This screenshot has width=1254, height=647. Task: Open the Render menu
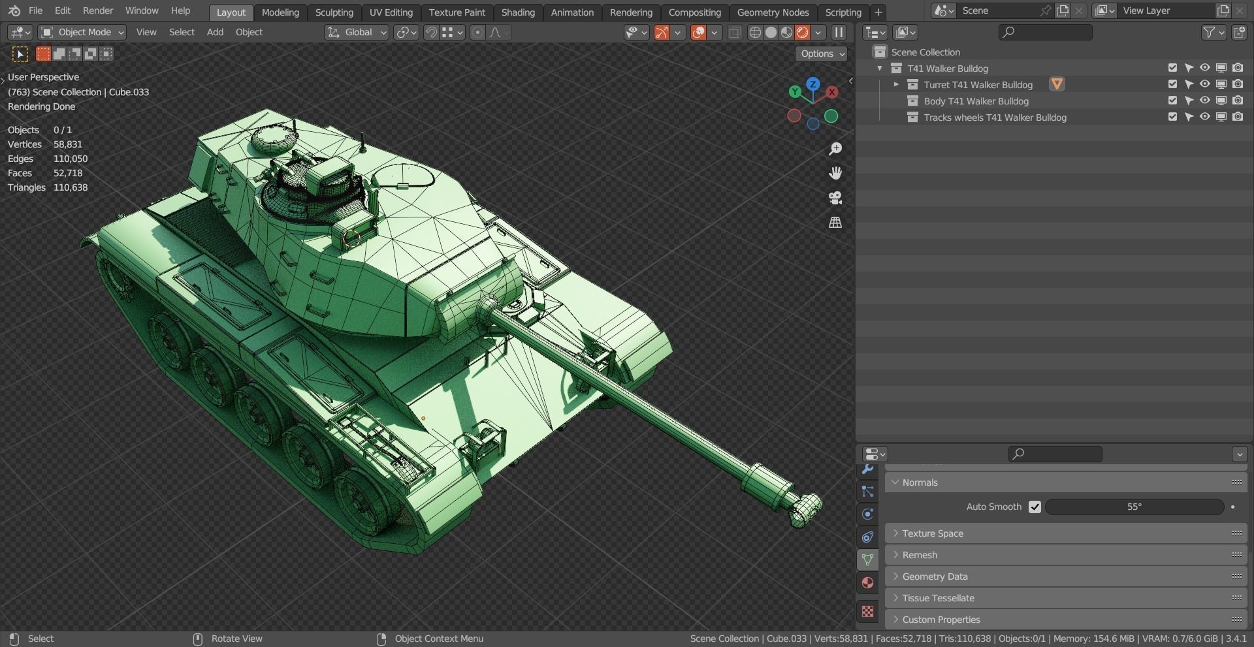point(98,11)
